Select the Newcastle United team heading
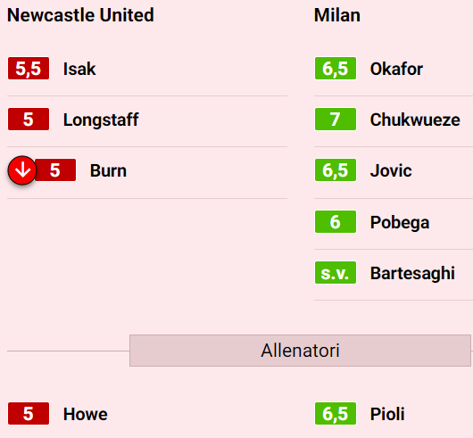 pyautogui.click(x=80, y=15)
